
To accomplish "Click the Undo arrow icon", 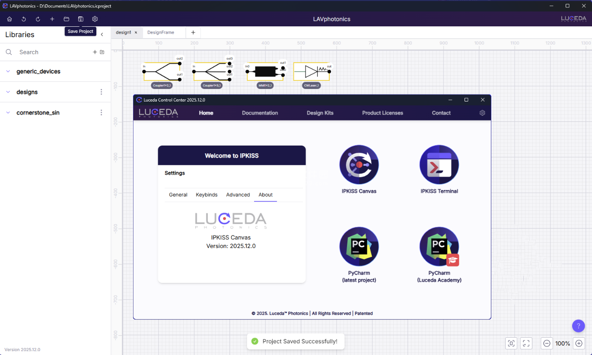I will tap(24, 19).
